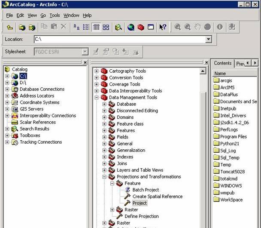Switch to Large Icons view
This screenshot has width=261, height=228.
pos(76,27)
